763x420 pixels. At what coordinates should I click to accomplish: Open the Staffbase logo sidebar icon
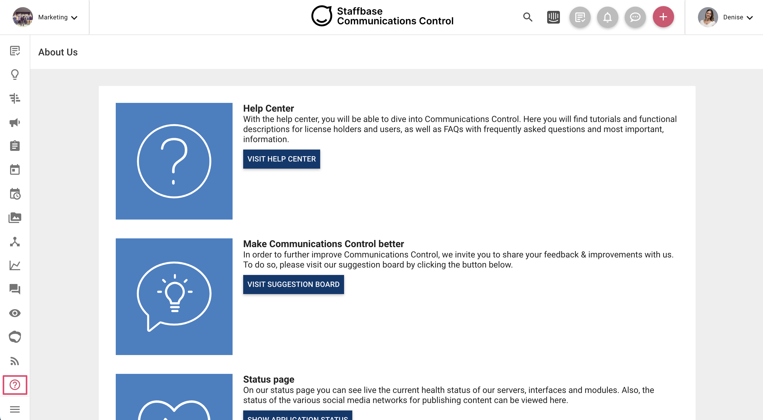click(15, 337)
